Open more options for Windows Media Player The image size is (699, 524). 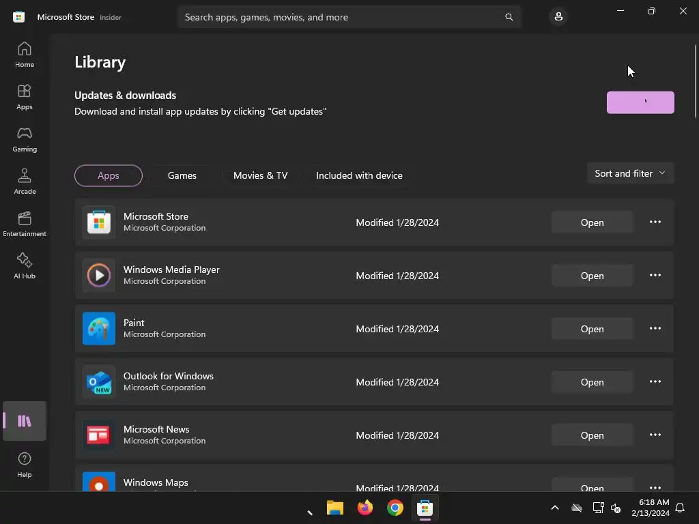click(x=655, y=275)
